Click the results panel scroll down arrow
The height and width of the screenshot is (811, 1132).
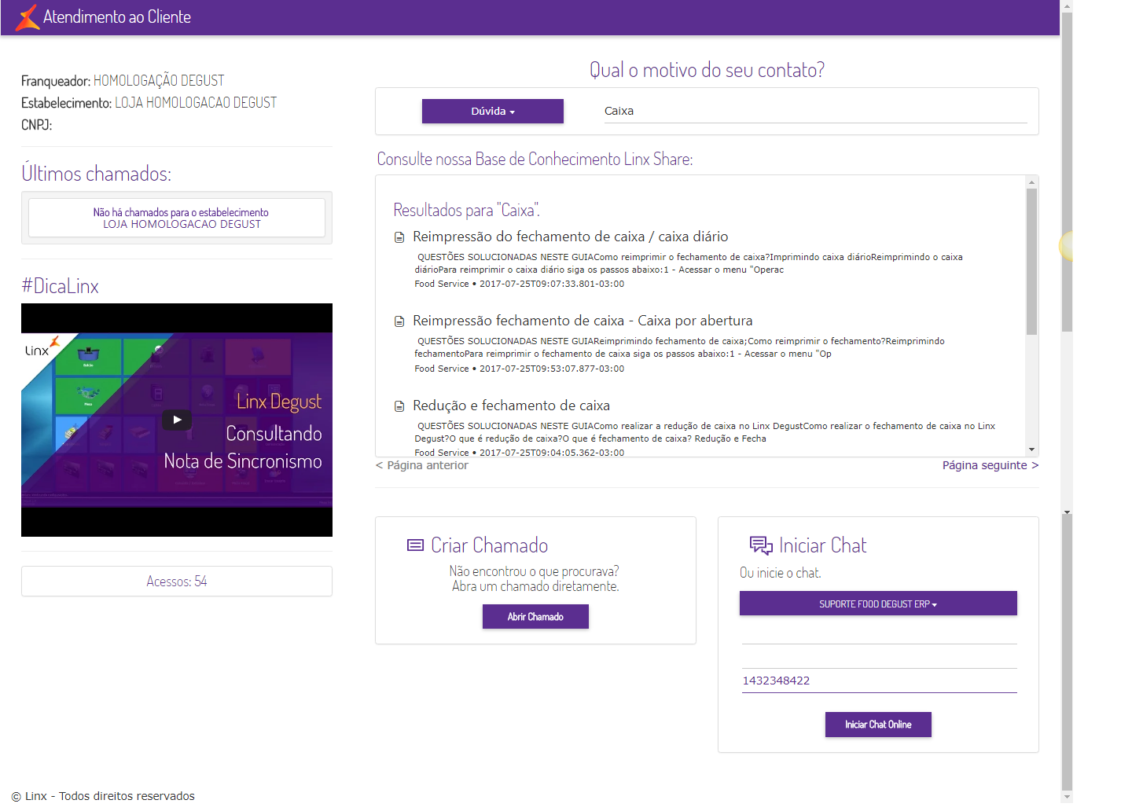pyautogui.click(x=1031, y=450)
